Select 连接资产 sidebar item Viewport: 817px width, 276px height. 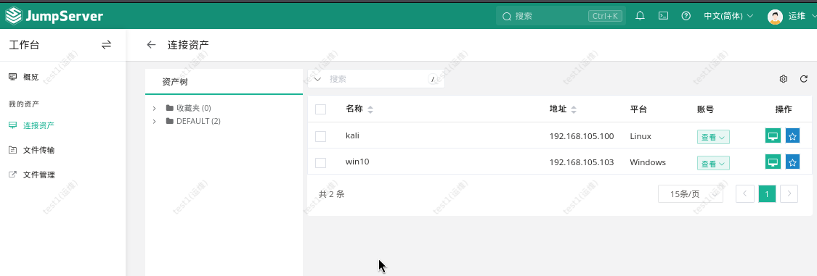(x=38, y=125)
